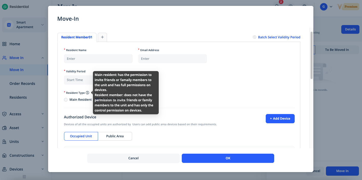Image resolution: width=362 pixels, height=180 pixels.
Task: Open Batch Select Validity Period link
Action: click(279, 37)
